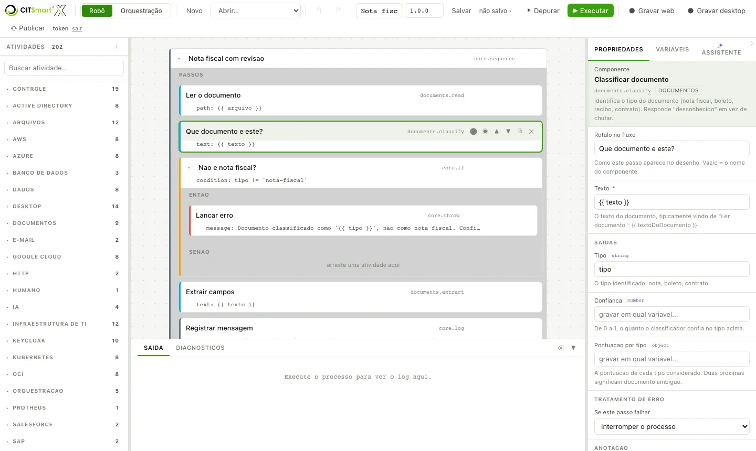Expand the AZURE category

tap(63, 156)
